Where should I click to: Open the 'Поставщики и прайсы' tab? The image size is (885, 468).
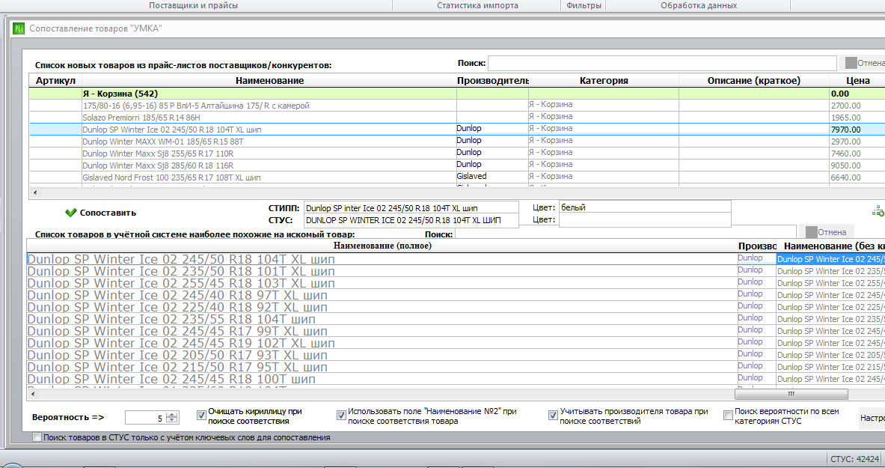(x=193, y=6)
